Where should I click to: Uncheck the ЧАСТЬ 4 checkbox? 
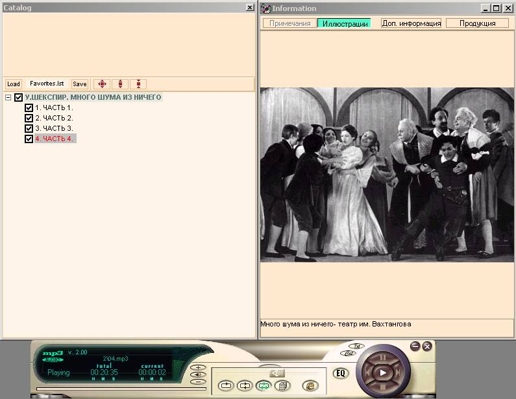pyautogui.click(x=29, y=139)
